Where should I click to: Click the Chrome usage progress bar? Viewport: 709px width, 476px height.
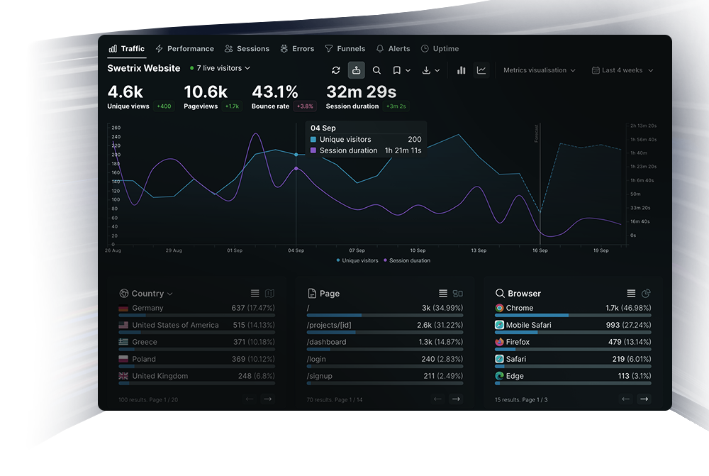pos(573,315)
